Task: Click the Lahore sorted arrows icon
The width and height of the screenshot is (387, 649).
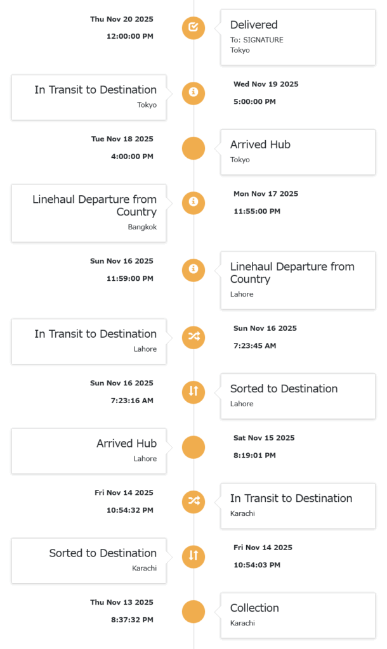Action: (193, 392)
